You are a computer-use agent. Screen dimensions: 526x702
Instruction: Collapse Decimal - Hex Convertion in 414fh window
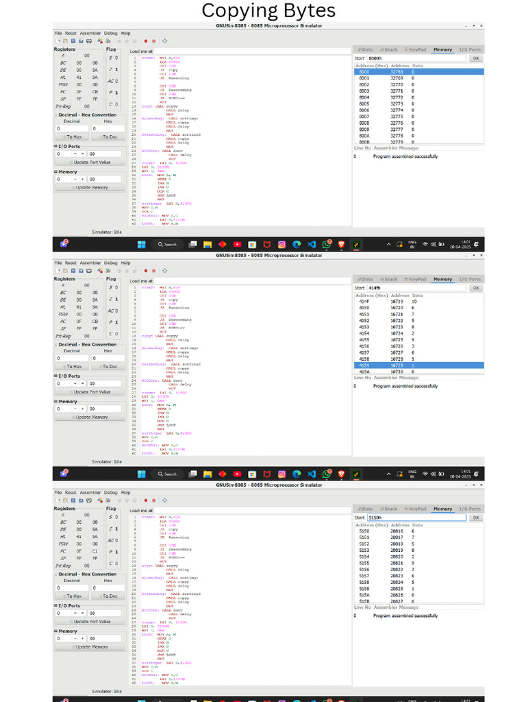[85, 345]
